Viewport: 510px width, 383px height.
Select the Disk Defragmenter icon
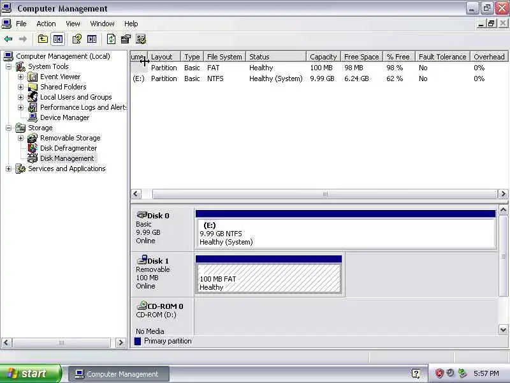[x=33, y=148]
